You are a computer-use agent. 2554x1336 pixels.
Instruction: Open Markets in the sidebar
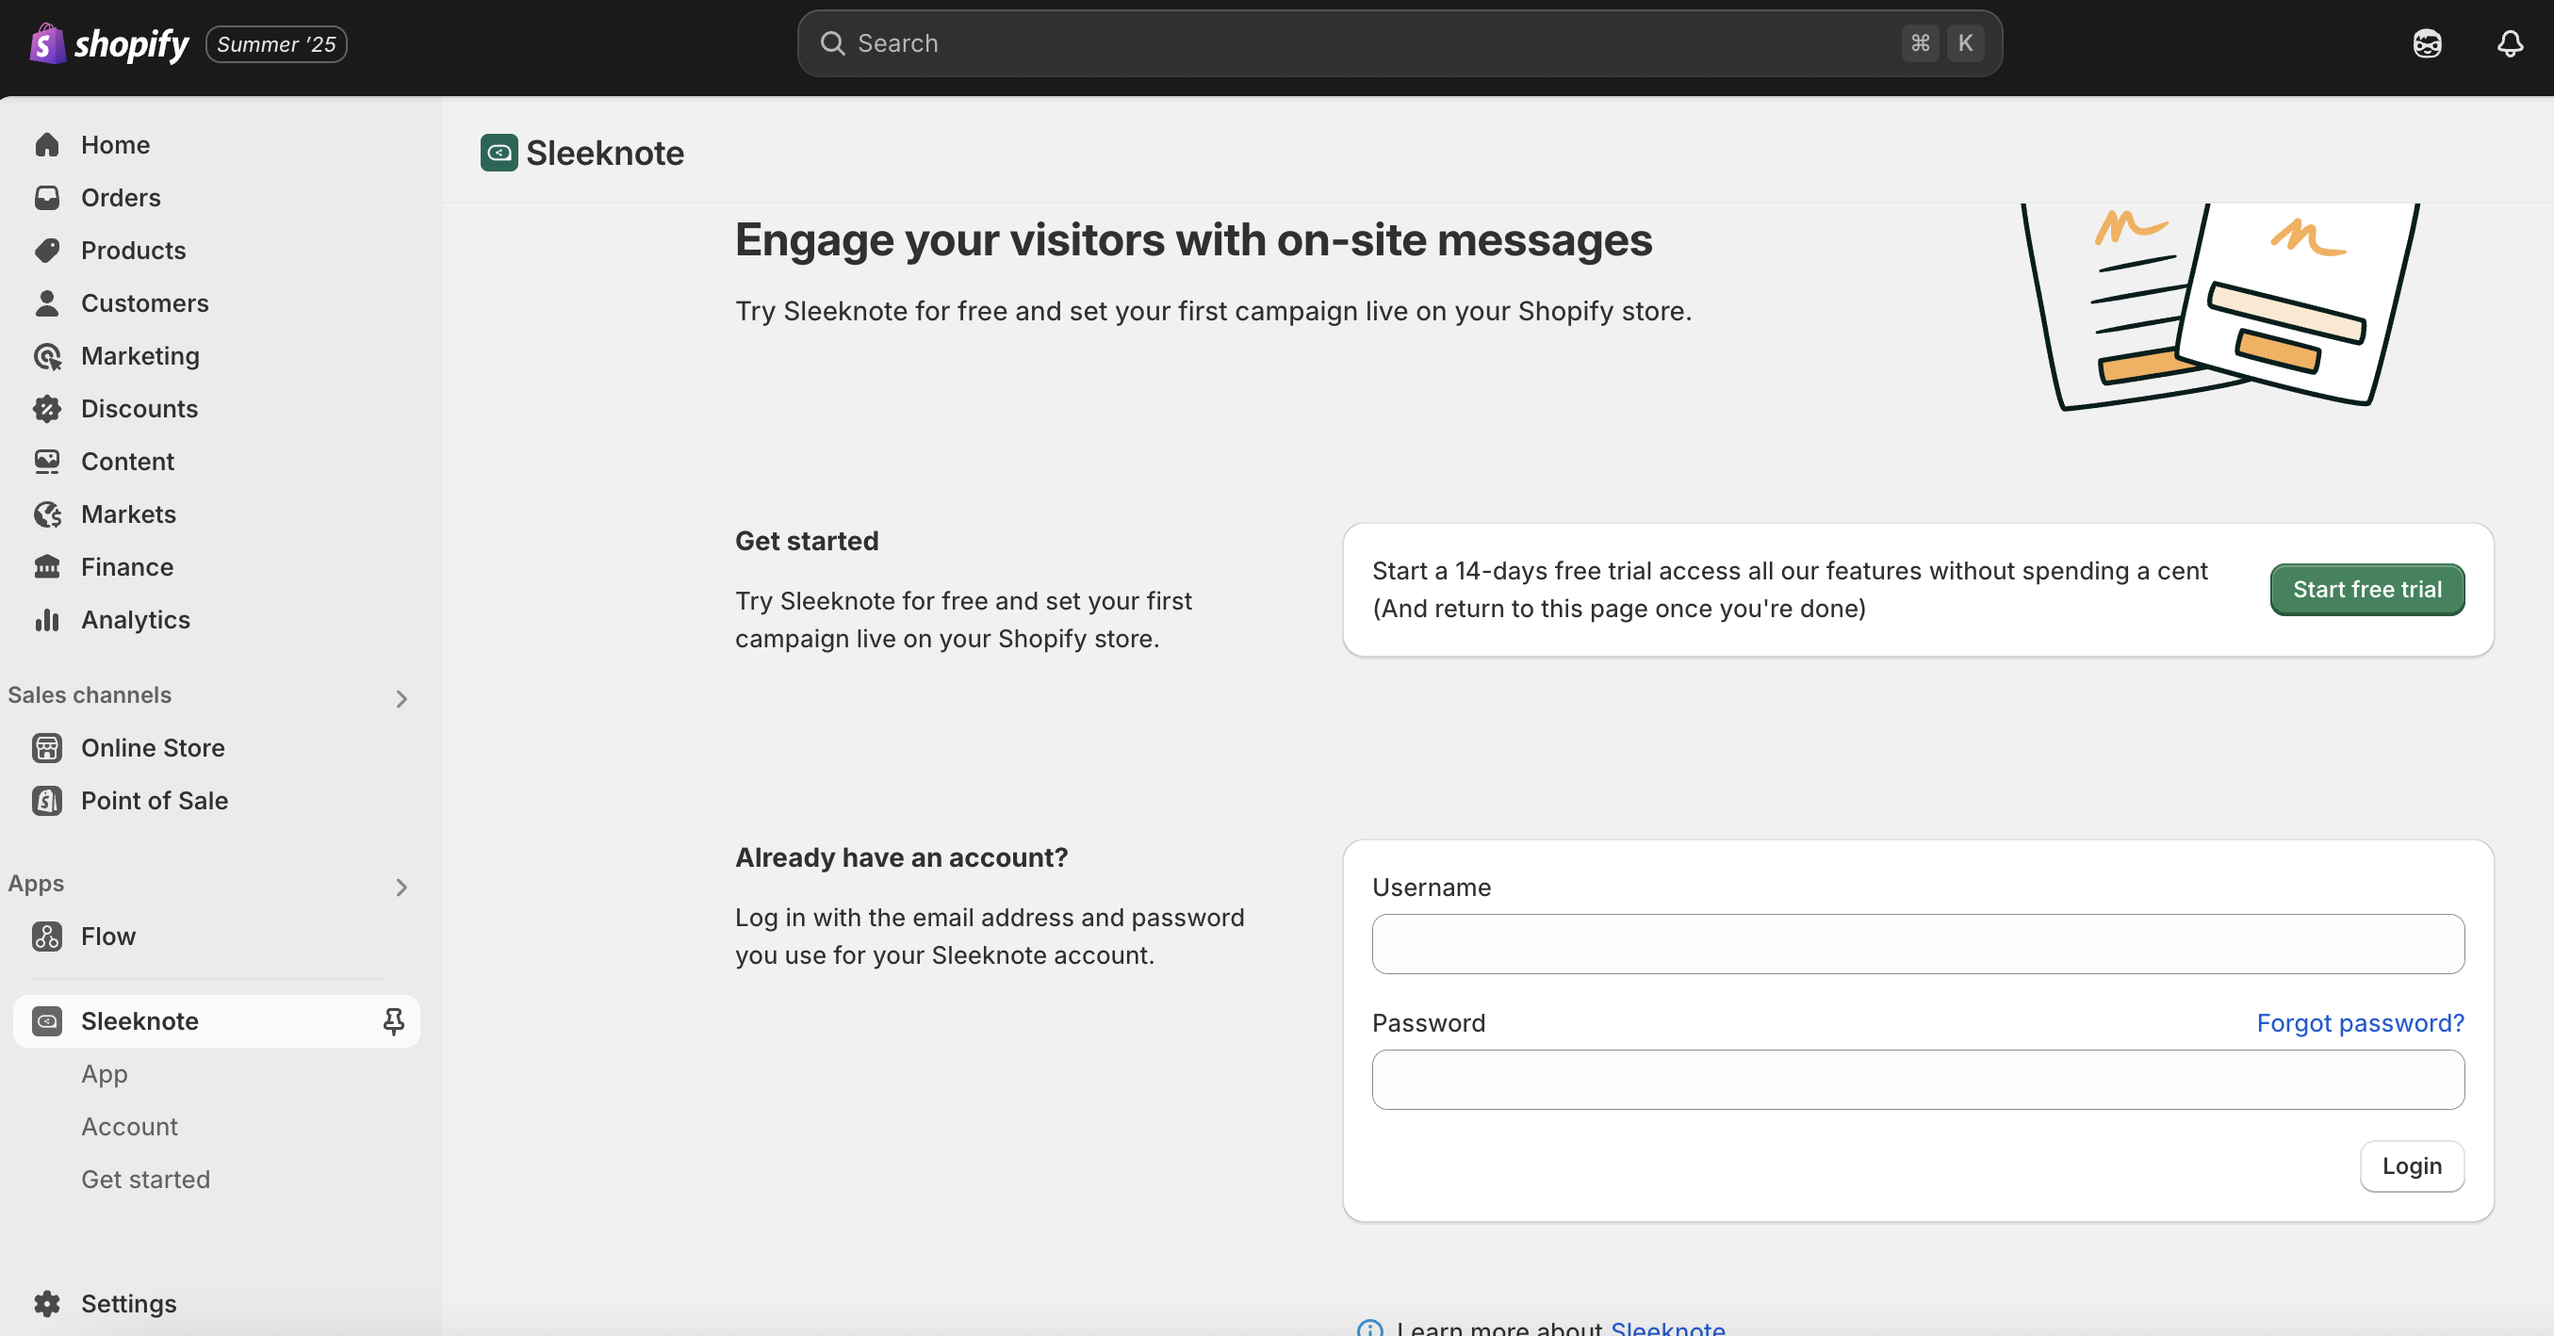click(x=129, y=513)
